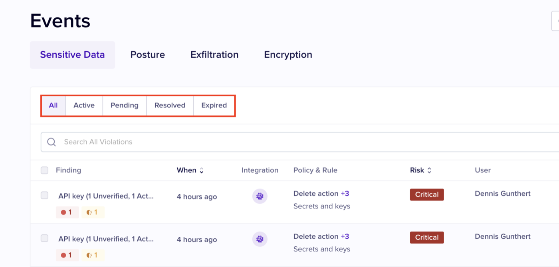Click Dennis Gunthert in the second row
This screenshot has width=559, height=267.
coord(503,236)
